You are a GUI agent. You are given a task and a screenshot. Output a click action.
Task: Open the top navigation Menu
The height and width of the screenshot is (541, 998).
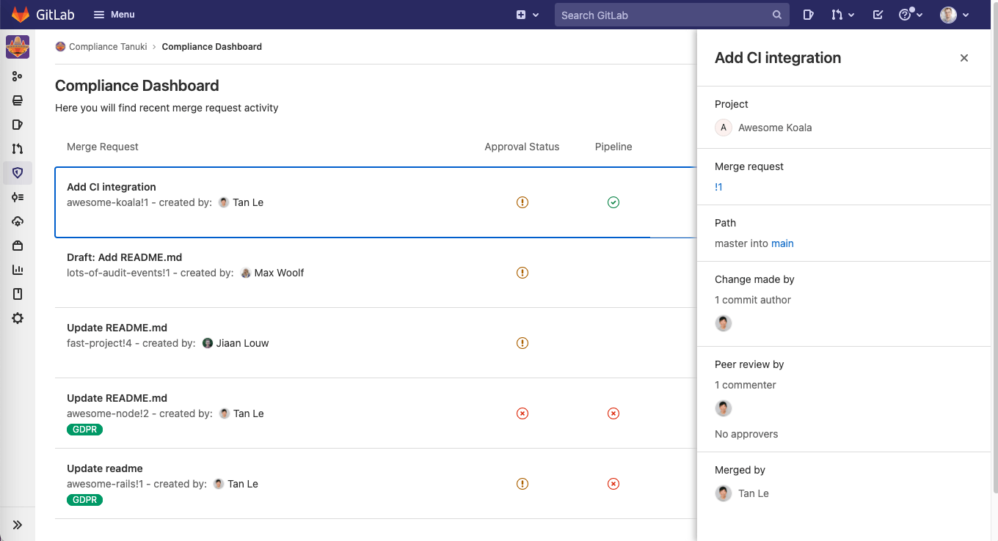pyautogui.click(x=114, y=15)
